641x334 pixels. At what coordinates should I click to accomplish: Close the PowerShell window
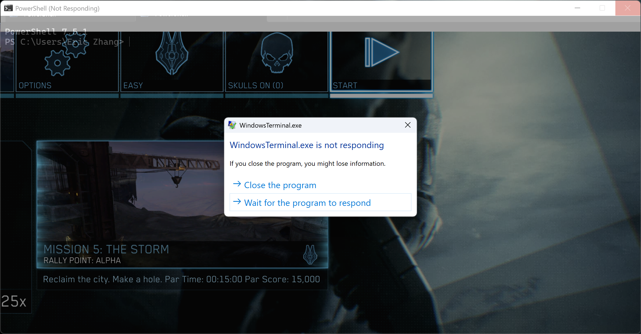click(x=628, y=8)
